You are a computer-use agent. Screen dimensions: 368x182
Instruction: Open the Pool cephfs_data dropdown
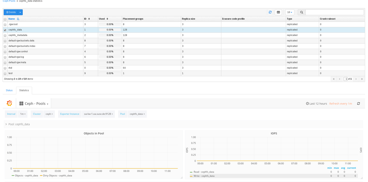[x=137, y=114]
